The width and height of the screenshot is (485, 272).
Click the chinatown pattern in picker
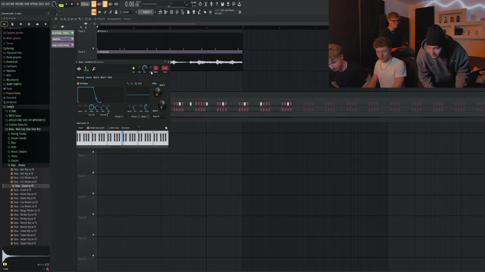tap(63, 39)
